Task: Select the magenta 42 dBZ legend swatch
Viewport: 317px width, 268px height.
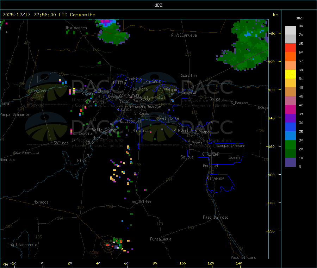Action: click(x=290, y=109)
